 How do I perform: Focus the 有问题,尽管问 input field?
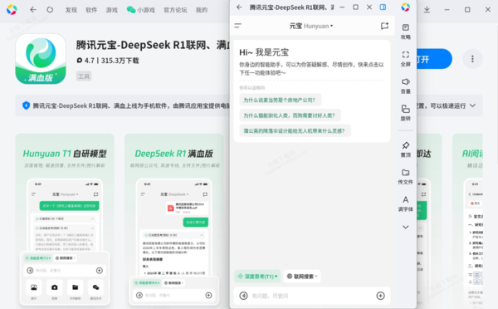311,296
